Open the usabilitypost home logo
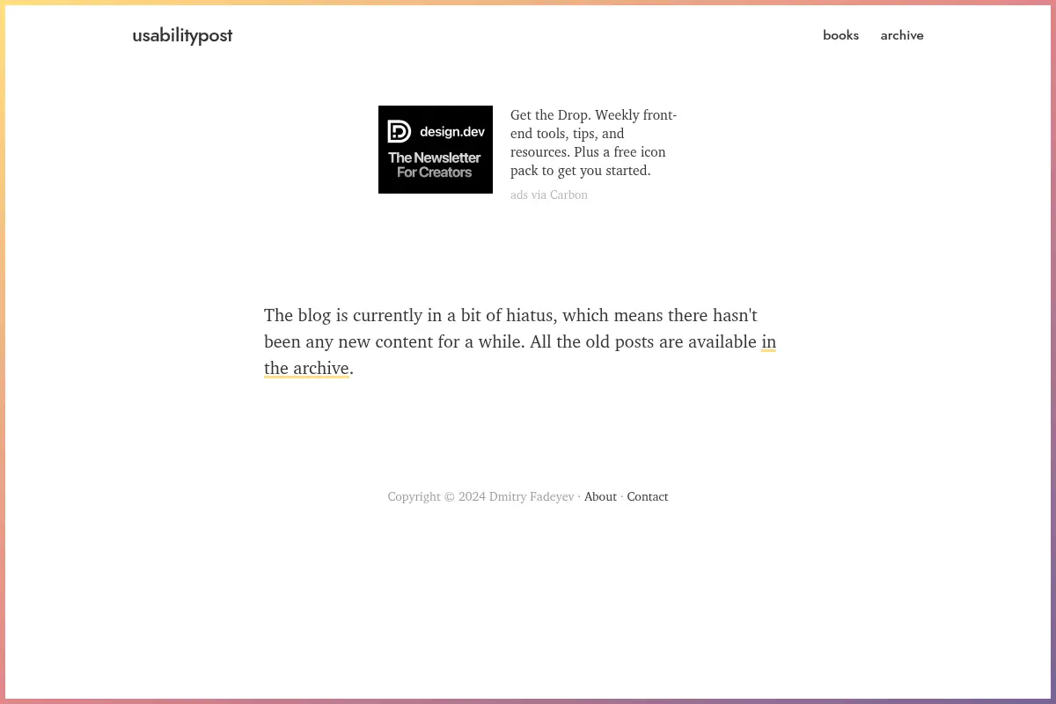1056x704 pixels. [182, 35]
